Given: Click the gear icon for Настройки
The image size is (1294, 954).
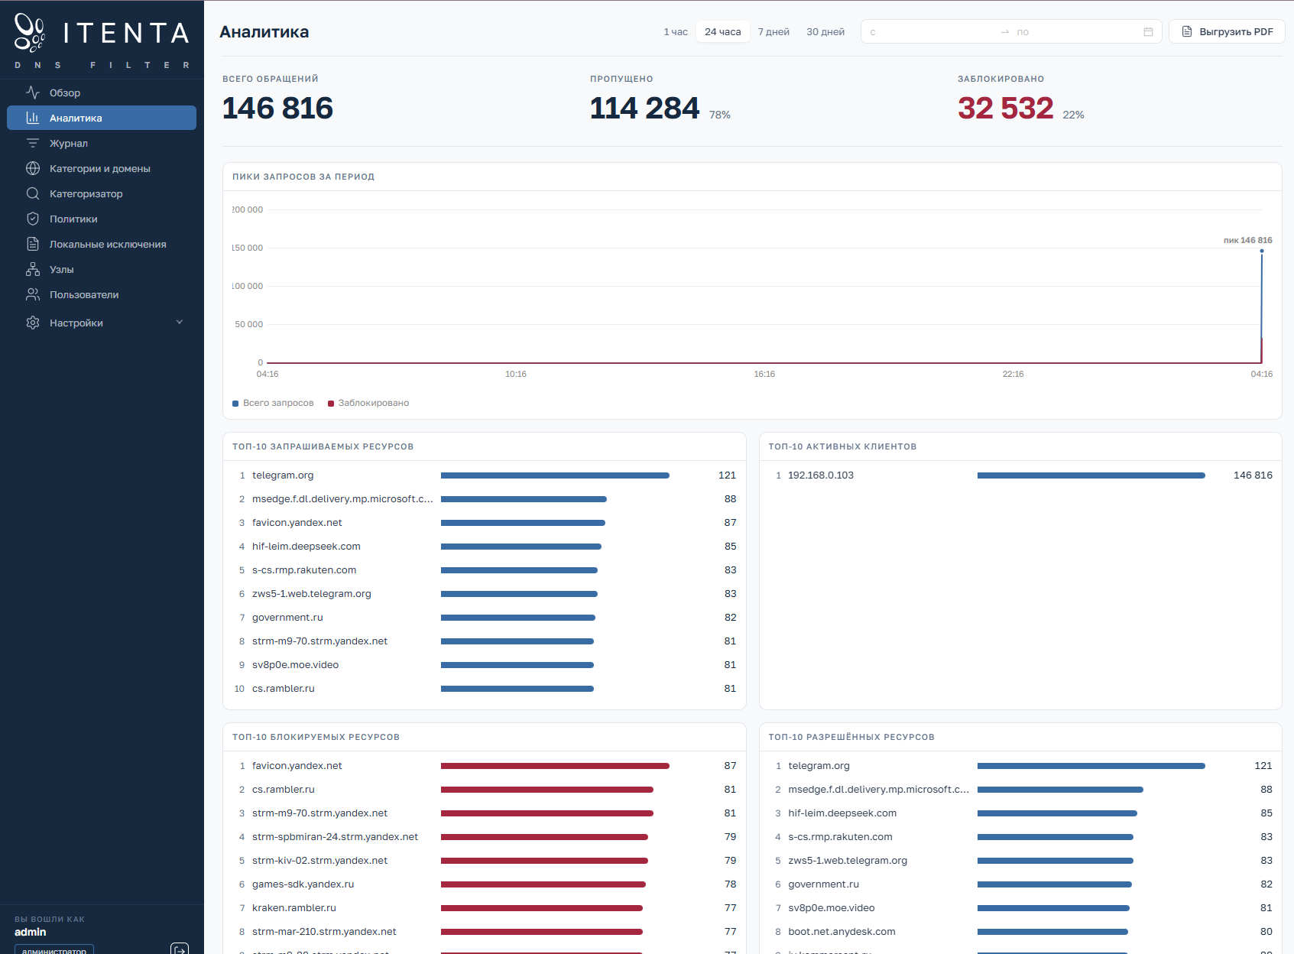Looking at the screenshot, I should [x=33, y=323].
